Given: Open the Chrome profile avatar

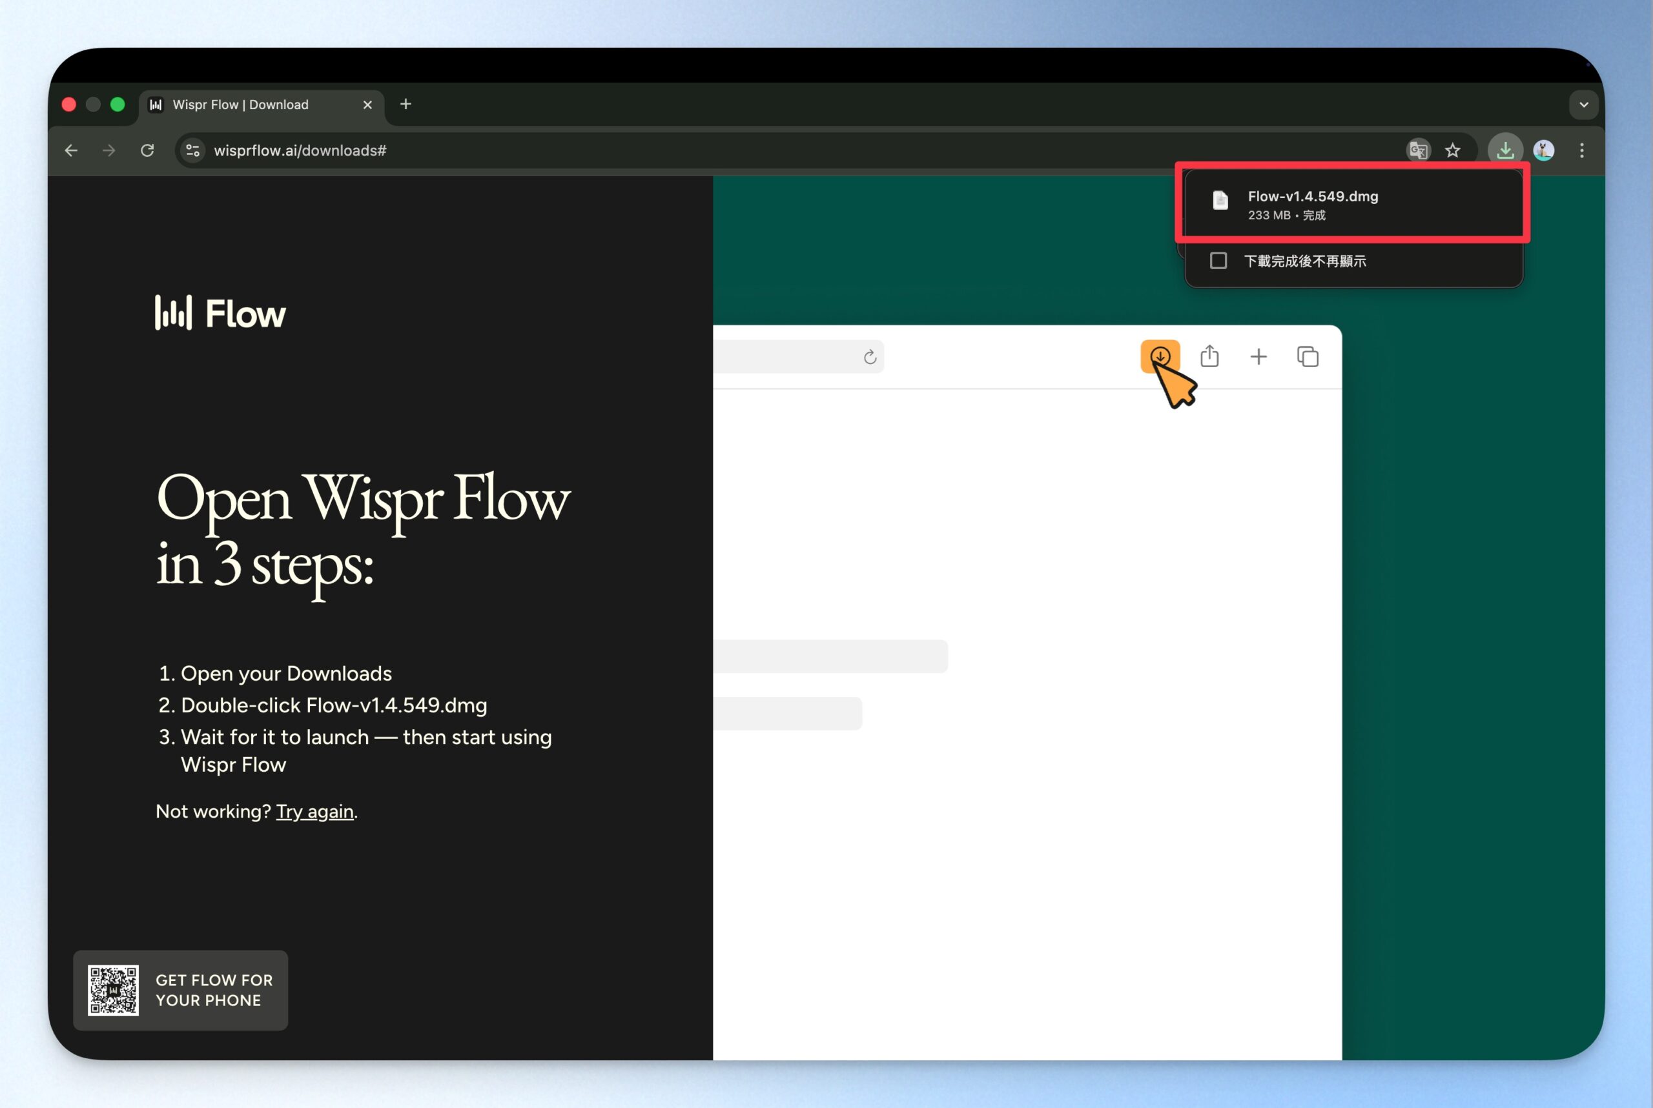Looking at the screenshot, I should coord(1543,150).
